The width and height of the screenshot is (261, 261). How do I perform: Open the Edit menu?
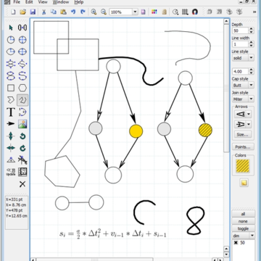29,2
